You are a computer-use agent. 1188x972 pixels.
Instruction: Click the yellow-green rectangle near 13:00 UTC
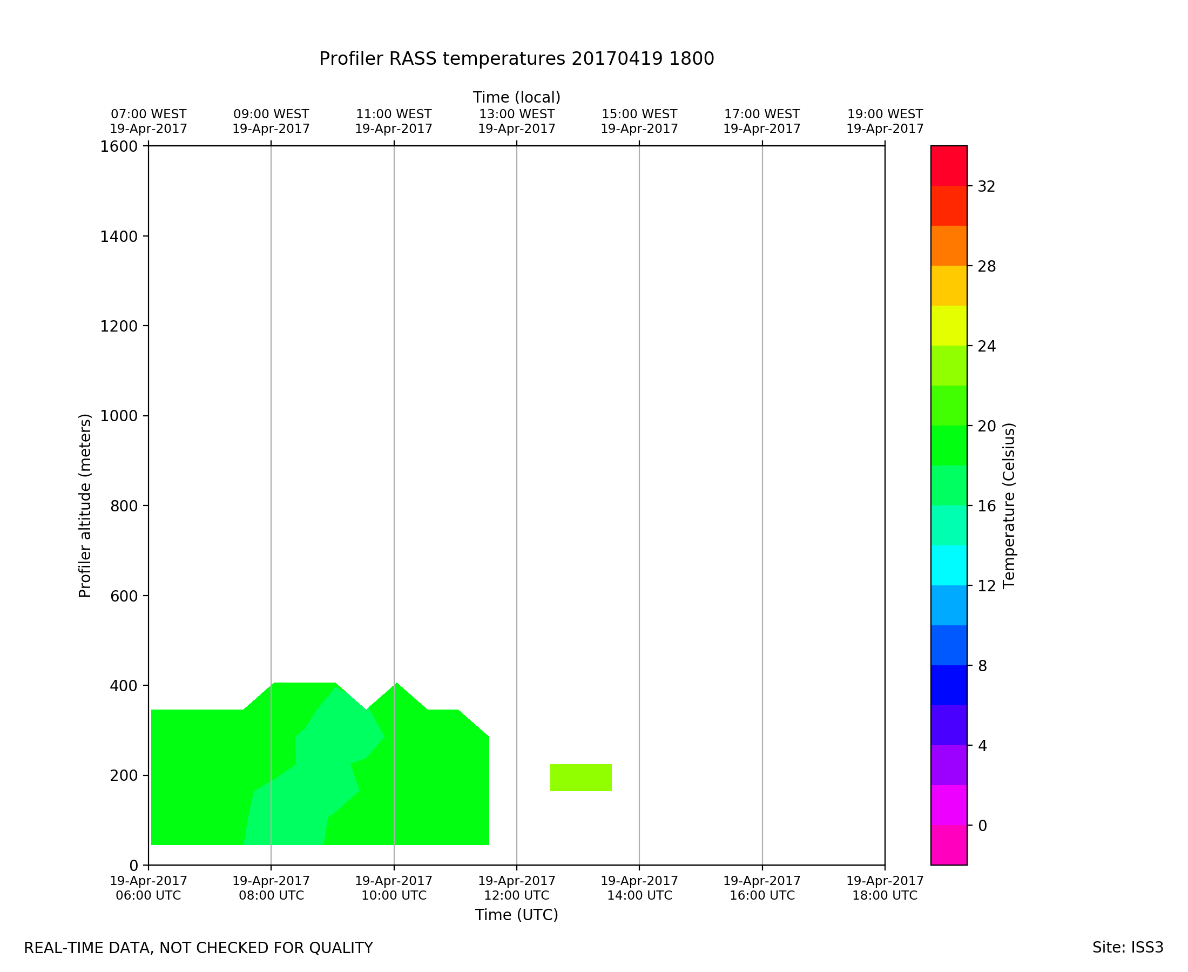[x=580, y=777]
